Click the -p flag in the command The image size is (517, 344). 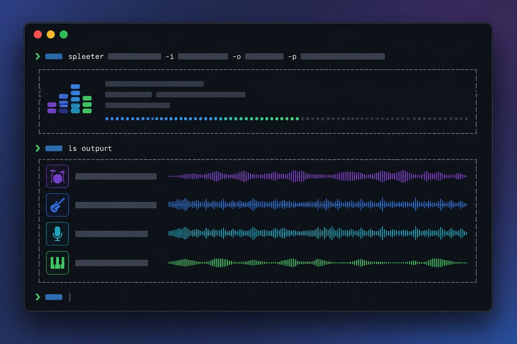tap(292, 57)
